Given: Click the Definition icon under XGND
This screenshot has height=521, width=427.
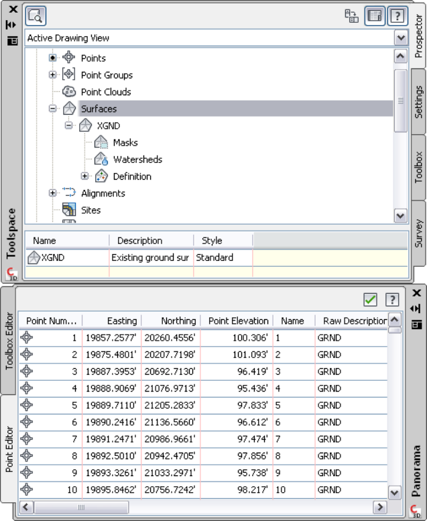Looking at the screenshot, I should (101, 176).
